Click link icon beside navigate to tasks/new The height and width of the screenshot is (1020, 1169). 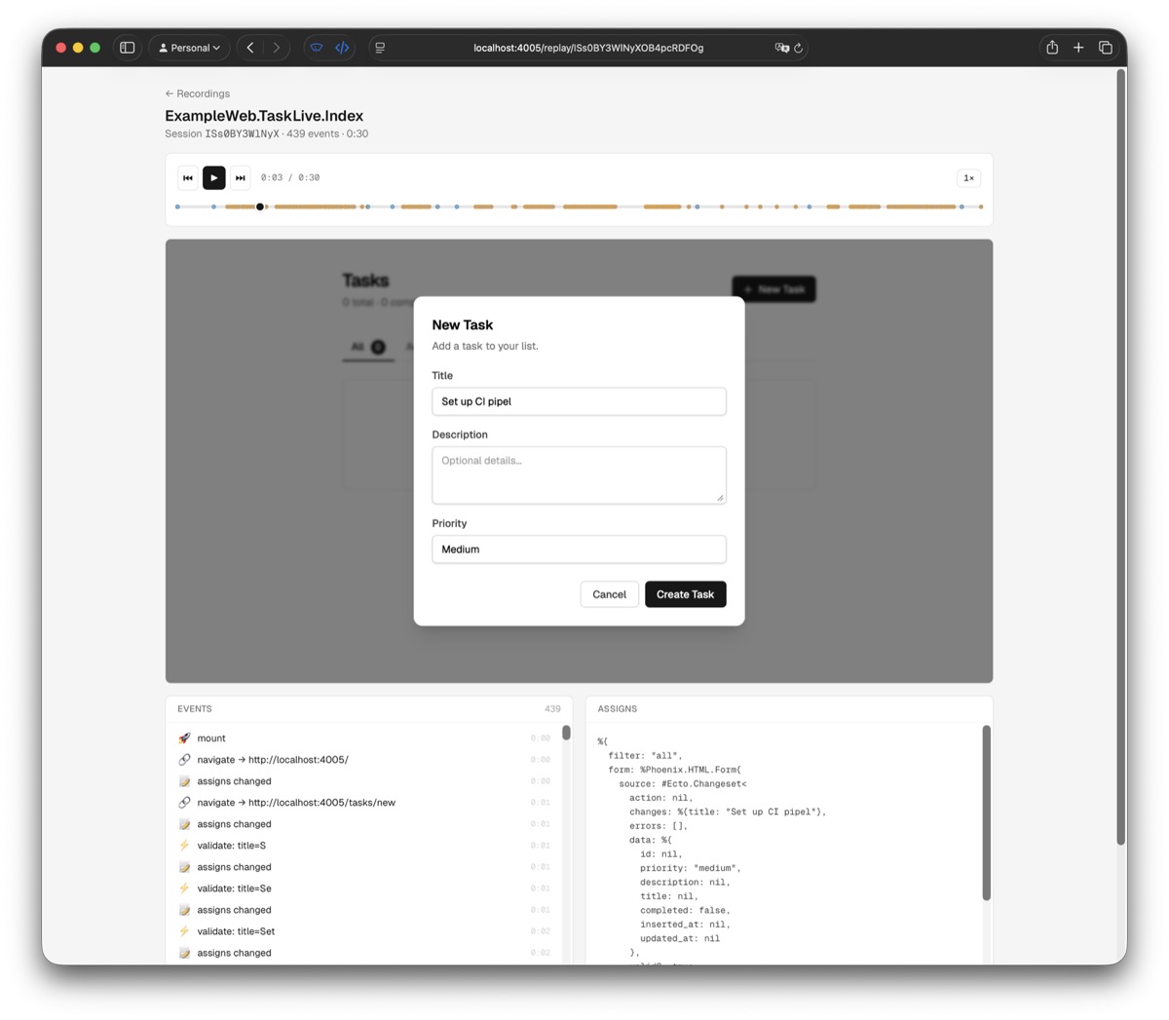coord(184,803)
